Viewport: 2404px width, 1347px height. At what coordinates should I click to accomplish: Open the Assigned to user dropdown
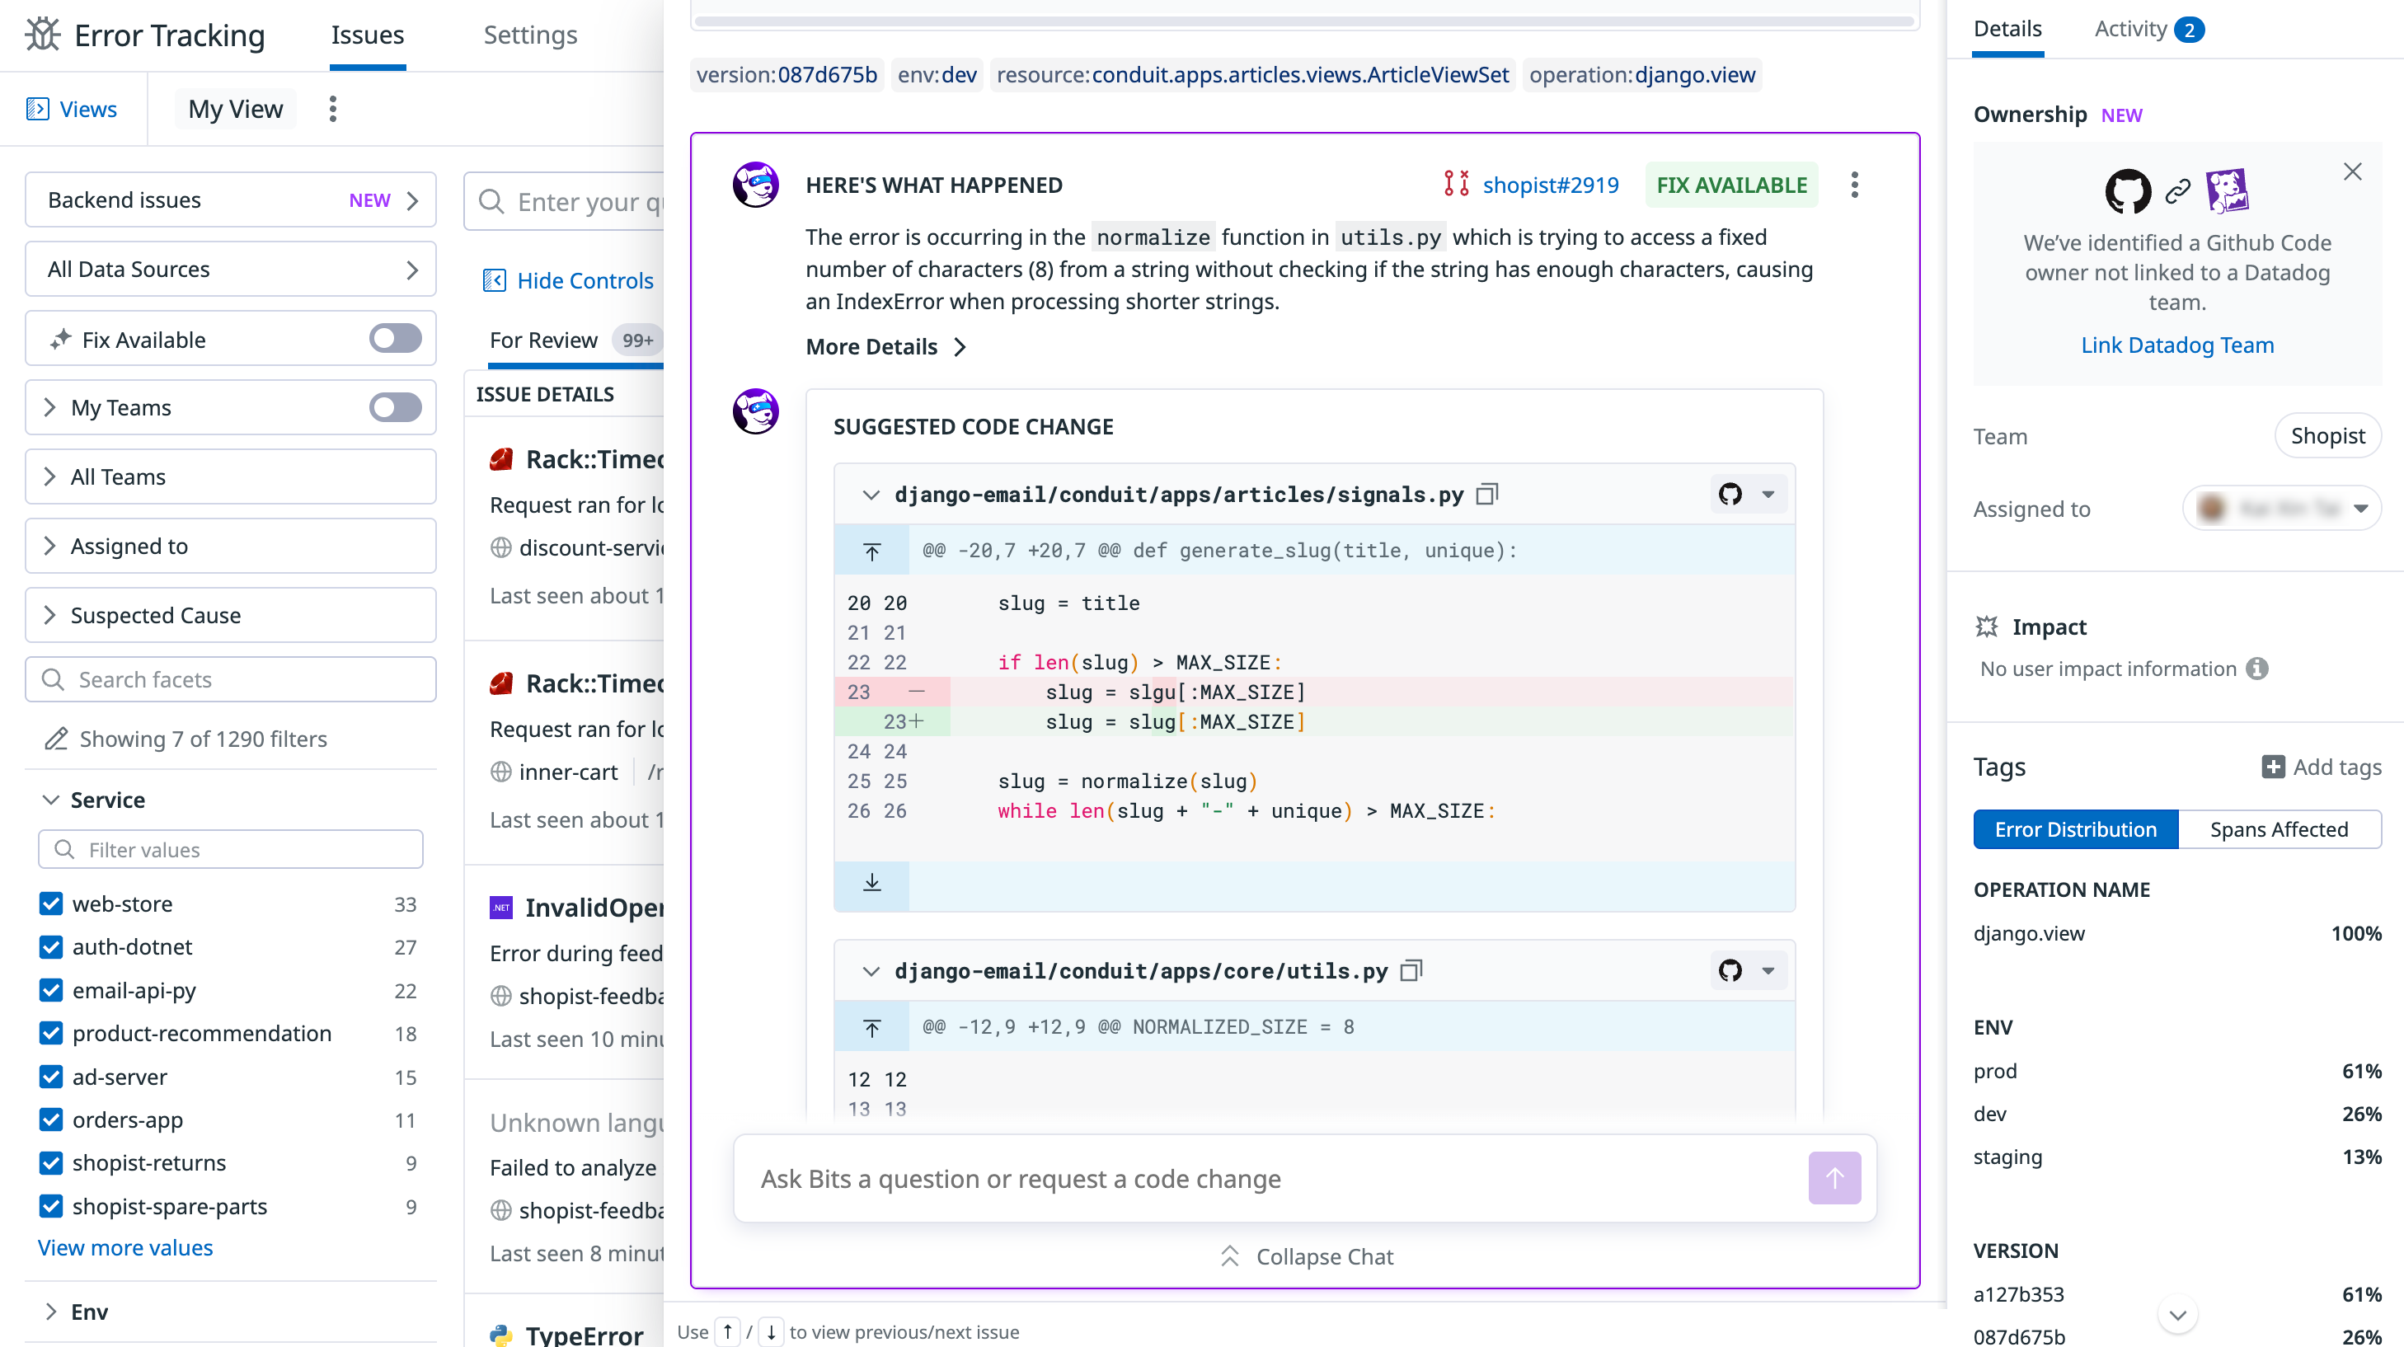(x=2282, y=509)
